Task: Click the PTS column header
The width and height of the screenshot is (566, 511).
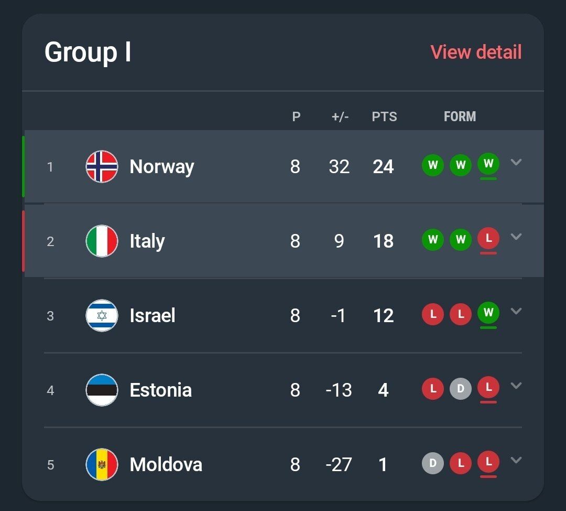Action: 384,116
